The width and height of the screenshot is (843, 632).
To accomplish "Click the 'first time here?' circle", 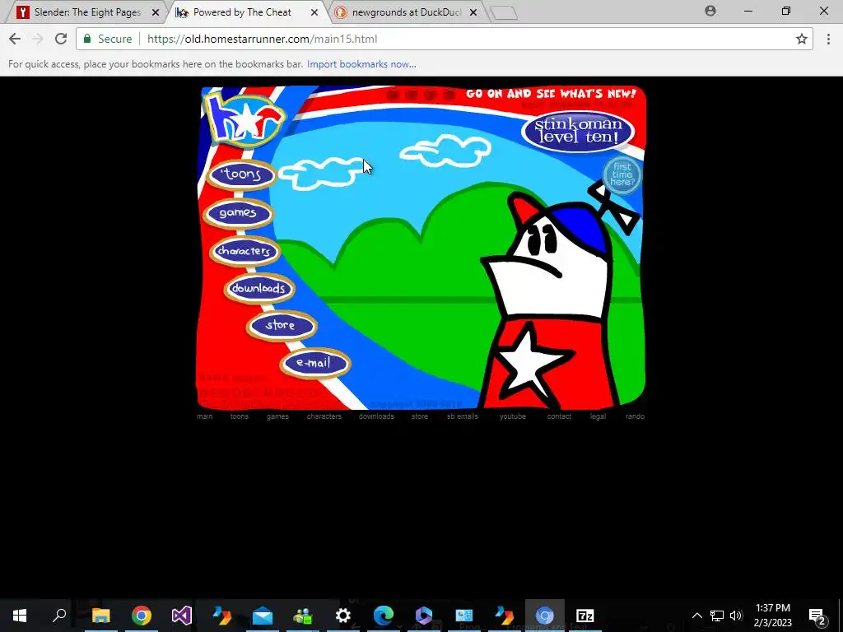I will [x=622, y=174].
